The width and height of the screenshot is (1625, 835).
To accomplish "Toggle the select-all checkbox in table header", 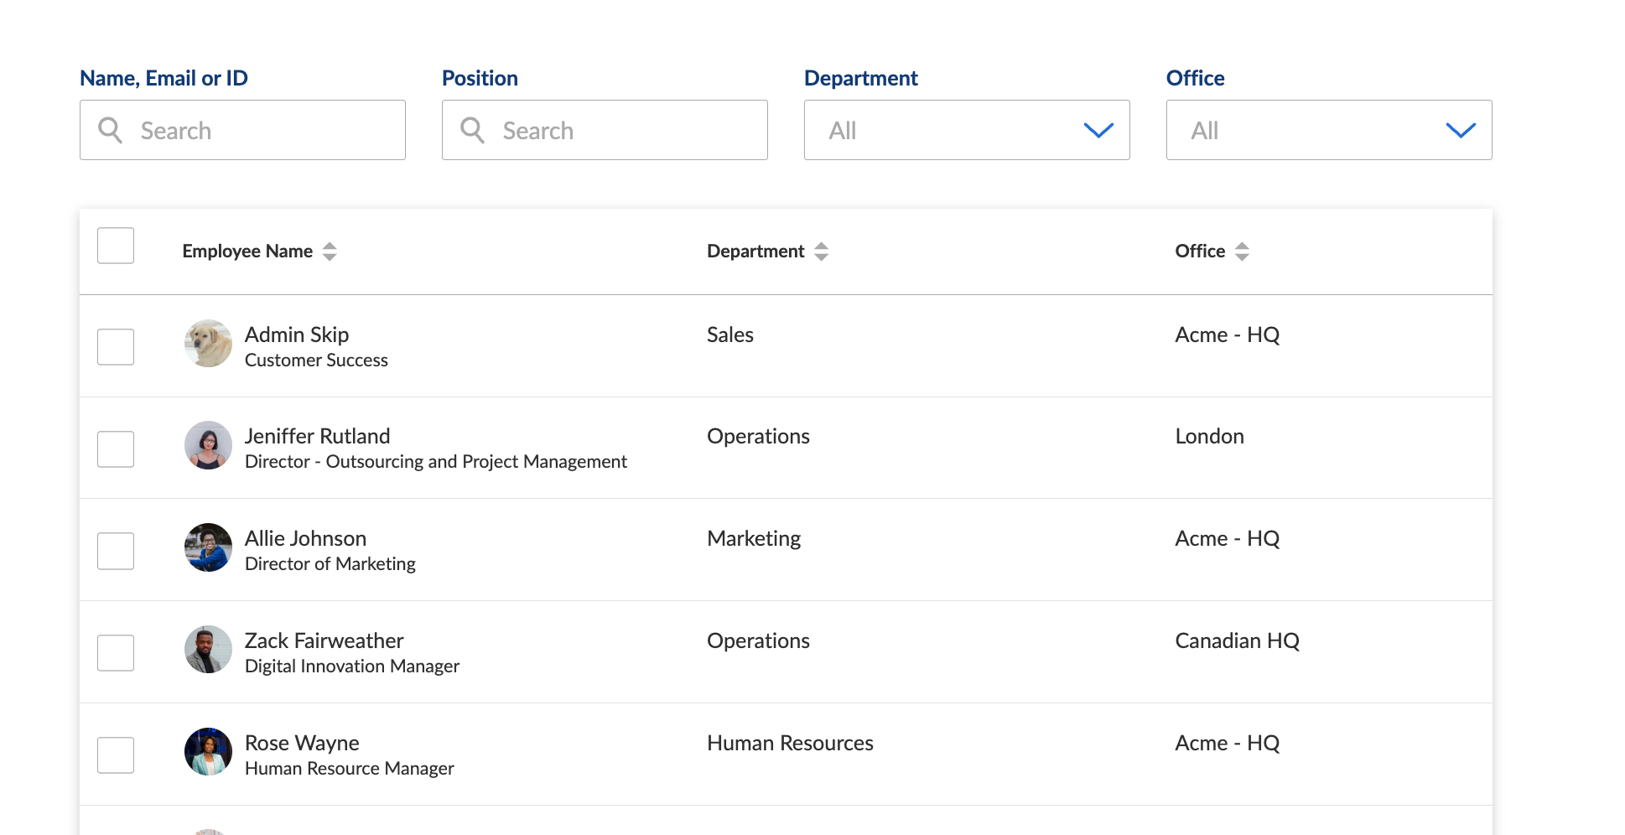I will [116, 246].
